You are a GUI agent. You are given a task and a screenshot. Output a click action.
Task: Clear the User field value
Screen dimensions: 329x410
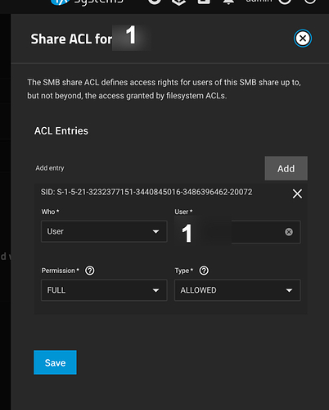coord(289,232)
